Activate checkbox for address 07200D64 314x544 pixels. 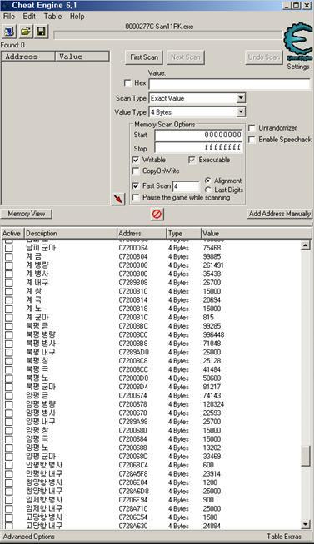click(8, 248)
